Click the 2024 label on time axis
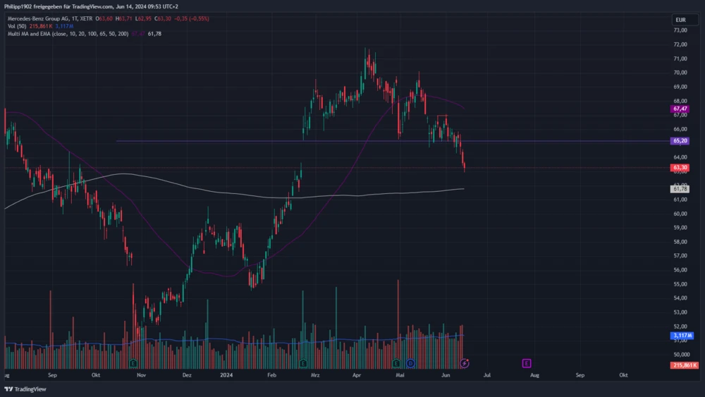Screen dimensions: 705x397 click(x=226, y=376)
